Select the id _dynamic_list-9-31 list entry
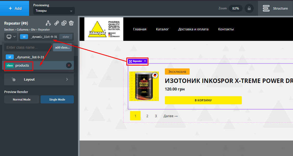Screen dimensions: 293x156 [x=38, y=57]
